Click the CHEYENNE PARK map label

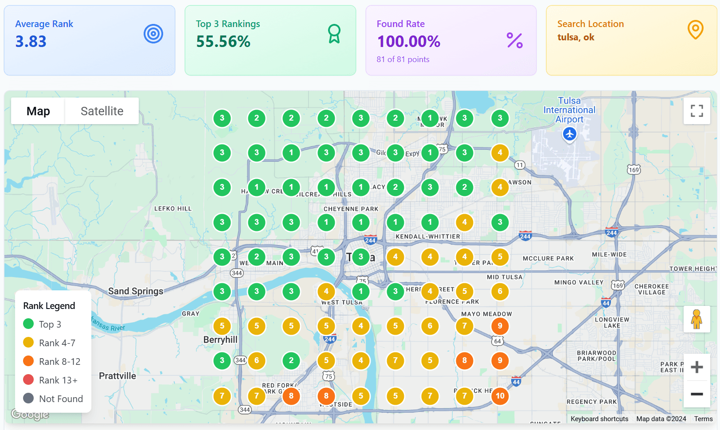(x=351, y=209)
